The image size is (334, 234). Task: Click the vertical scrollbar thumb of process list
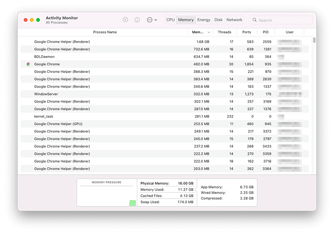[x=314, y=40]
